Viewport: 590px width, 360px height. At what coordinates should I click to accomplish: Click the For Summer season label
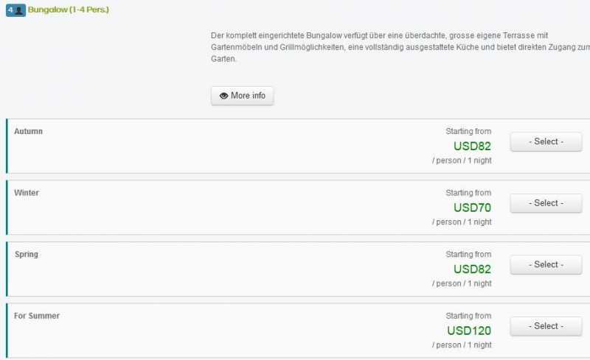click(37, 316)
